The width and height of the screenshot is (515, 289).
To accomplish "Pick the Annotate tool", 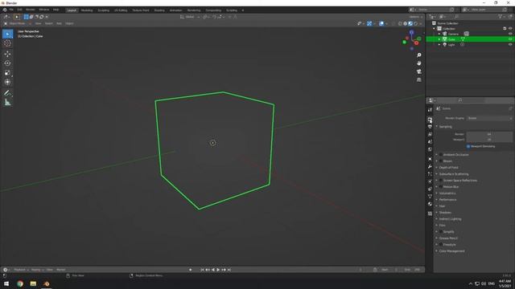I will tap(7, 93).
